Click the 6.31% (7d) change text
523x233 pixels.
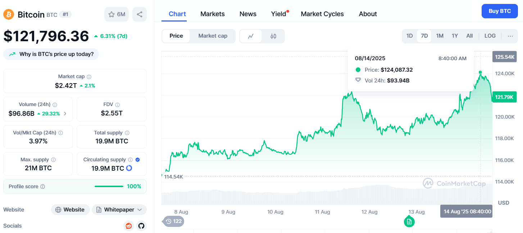[x=114, y=36]
